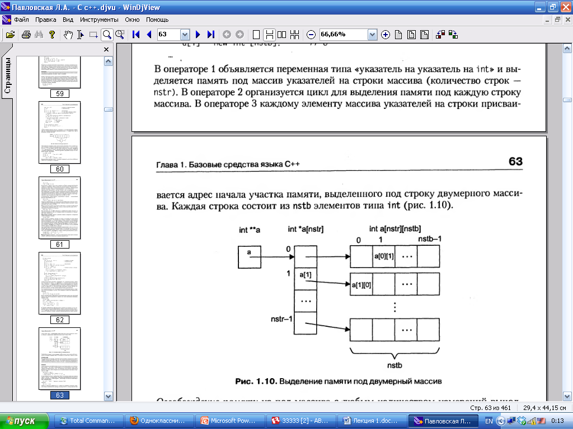This screenshot has height=429, width=573.
Task: Go to the first page icon
Action: click(x=136, y=35)
